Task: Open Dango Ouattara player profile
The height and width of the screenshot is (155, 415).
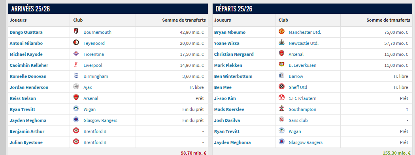Action: click(x=26, y=32)
